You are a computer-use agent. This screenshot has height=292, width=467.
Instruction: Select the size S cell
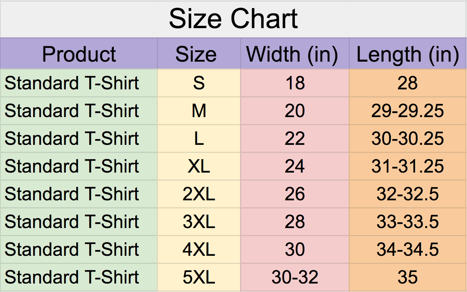point(199,83)
